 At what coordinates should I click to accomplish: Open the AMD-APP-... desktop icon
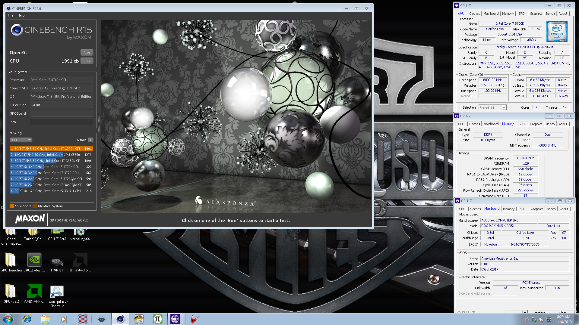point(34,293)
